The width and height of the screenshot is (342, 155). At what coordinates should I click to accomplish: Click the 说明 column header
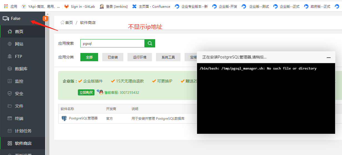(x=135, y=109)
